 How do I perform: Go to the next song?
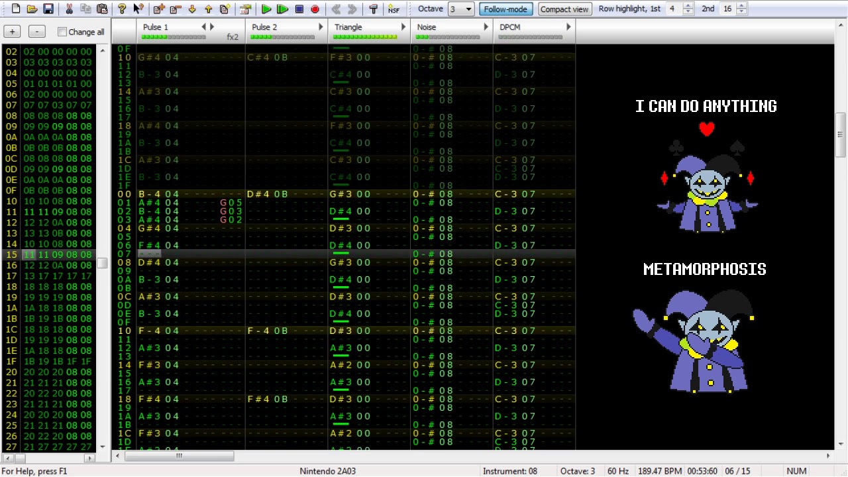(x=352, y=9)
